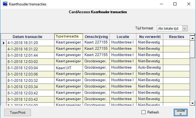This screenshot has width=196, height=118.
Task: Click Grootzwager in 12:03:02 row
Action: [x=96, y=62]
